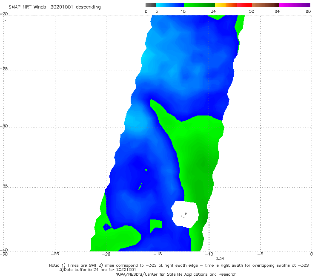Viewport: 315px width, 277px height.
Task: Click the swath time label "6:34"
Action: [220, 259]
